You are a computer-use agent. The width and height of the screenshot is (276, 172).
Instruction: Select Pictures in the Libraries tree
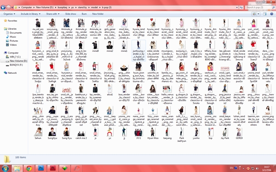click(x=14, y=41)
